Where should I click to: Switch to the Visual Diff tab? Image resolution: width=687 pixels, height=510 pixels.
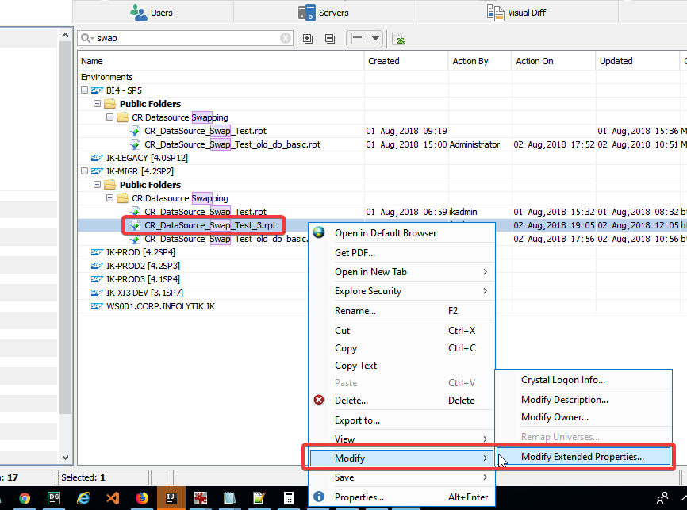tap(516, 12)
